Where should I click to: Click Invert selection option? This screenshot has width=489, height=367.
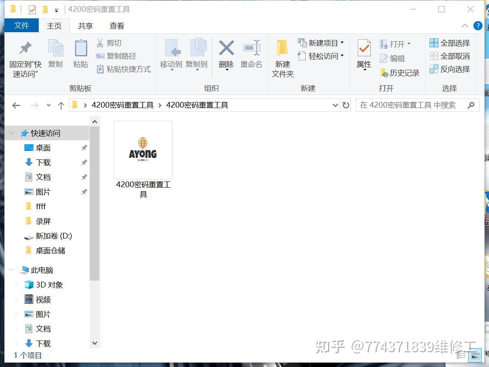coord(450,69)
